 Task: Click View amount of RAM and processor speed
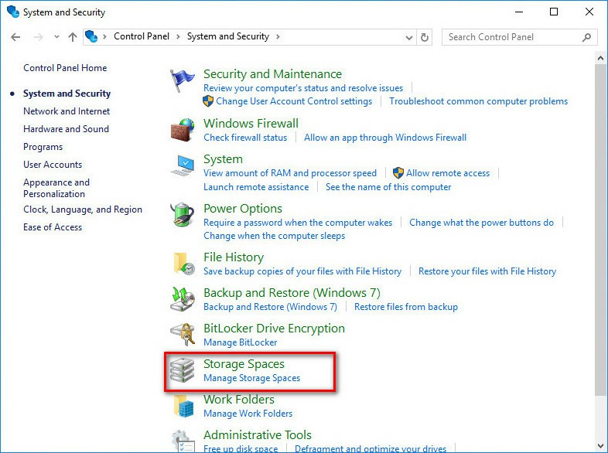290,173
